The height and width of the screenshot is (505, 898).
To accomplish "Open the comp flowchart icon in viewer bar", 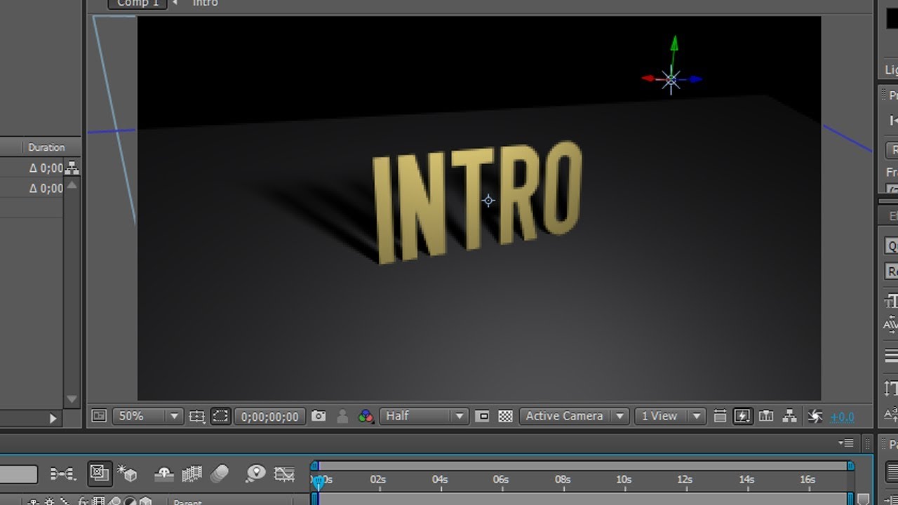I will (x=789, y=416).
